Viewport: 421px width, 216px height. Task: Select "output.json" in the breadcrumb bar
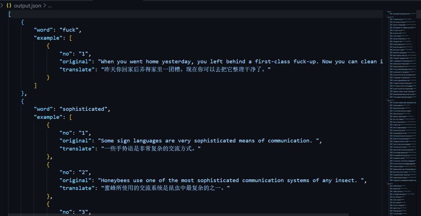tap(28, 5)
